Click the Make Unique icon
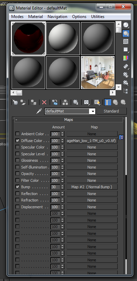137x281 pixels. [x=65, y=102]
